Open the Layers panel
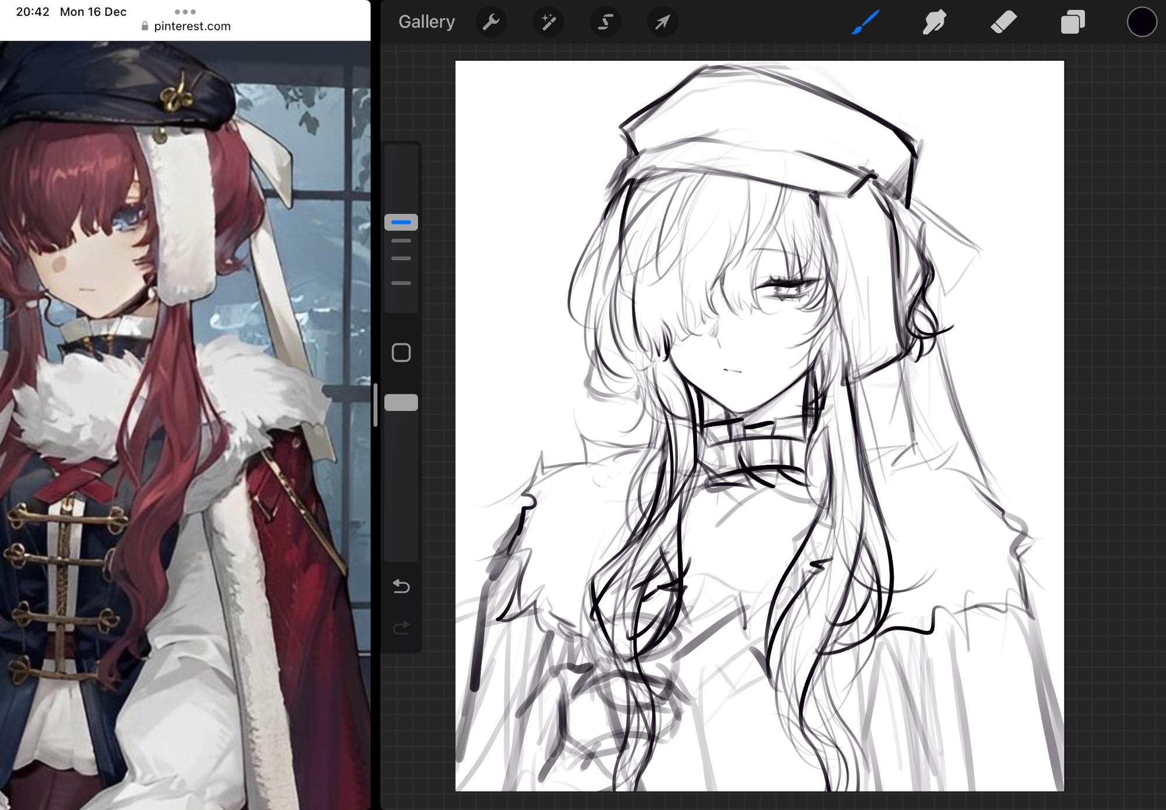Image resolution: width=1166 pixels, height=810 pixels. pos(1073,22)
